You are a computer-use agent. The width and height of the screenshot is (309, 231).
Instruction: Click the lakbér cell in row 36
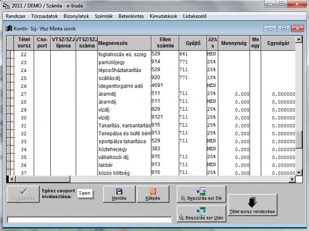pyautogui.click(x=123, y=165)
